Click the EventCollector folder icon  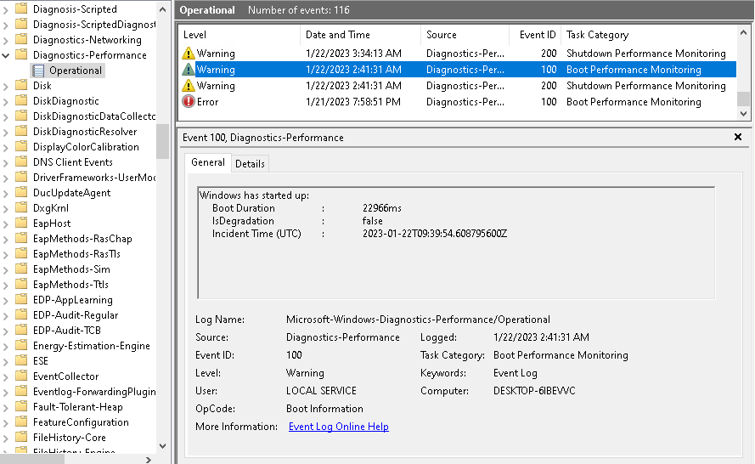click(x=21, y=376)
